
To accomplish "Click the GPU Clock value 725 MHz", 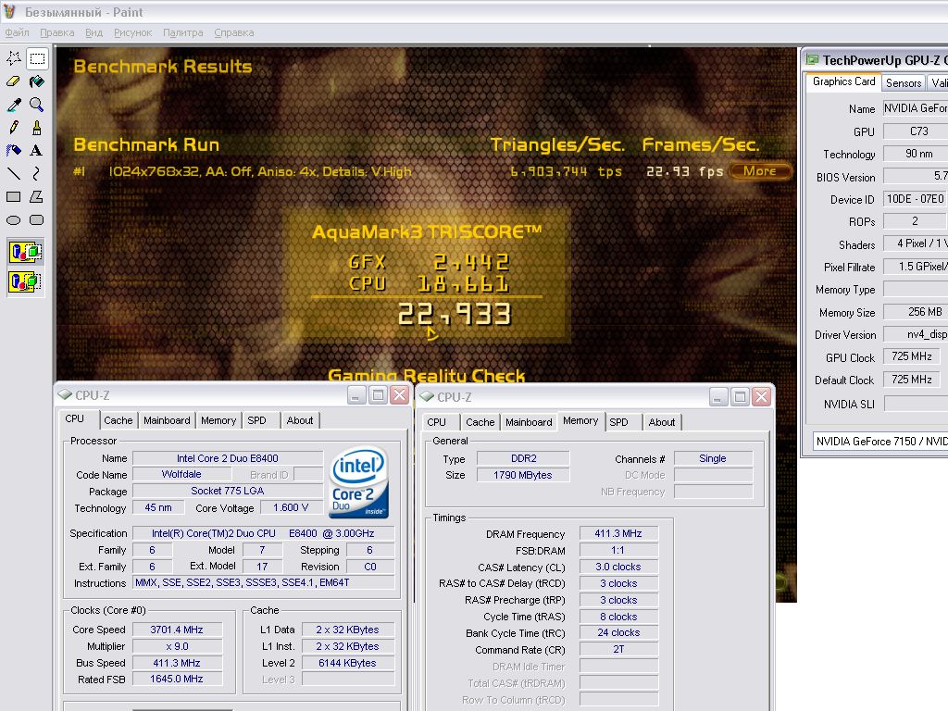I will pyautogui.click(x=912, y=356).
